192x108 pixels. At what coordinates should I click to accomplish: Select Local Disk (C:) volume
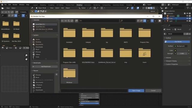coord(45,24)
